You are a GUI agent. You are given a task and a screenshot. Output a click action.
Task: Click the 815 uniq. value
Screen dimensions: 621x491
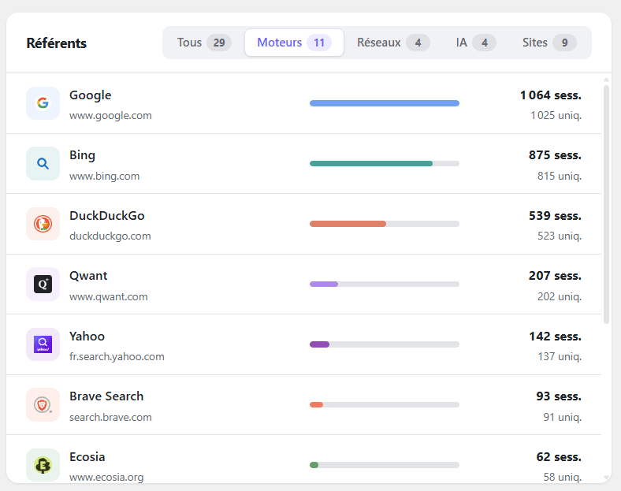(x=560, y=176)
